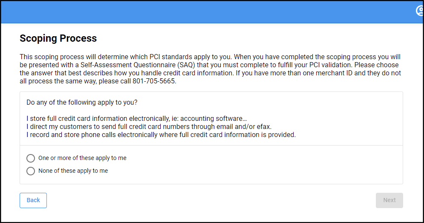Viewport: 424px width, 223px height.
Task: Click the statement about recording phone calls
Action: 161,135
